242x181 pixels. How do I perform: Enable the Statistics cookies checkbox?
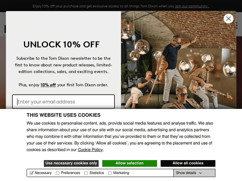click(x=86, y=173)
